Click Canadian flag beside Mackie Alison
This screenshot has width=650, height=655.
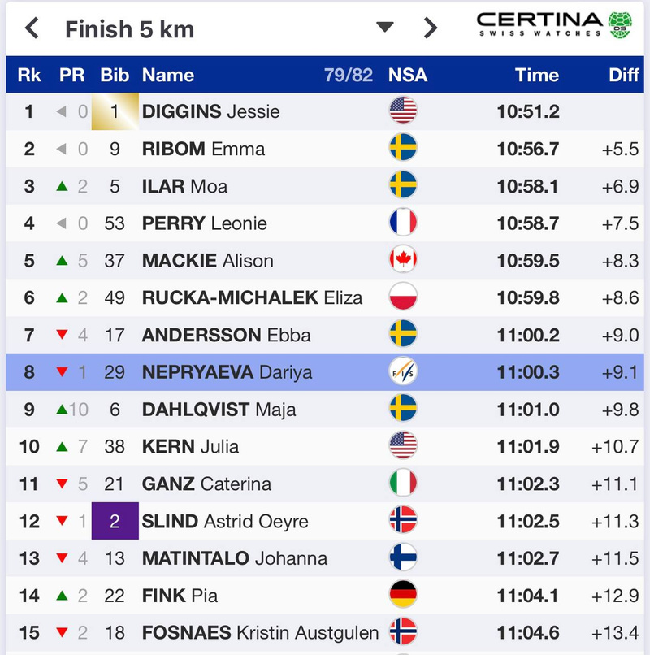[403, 261]
